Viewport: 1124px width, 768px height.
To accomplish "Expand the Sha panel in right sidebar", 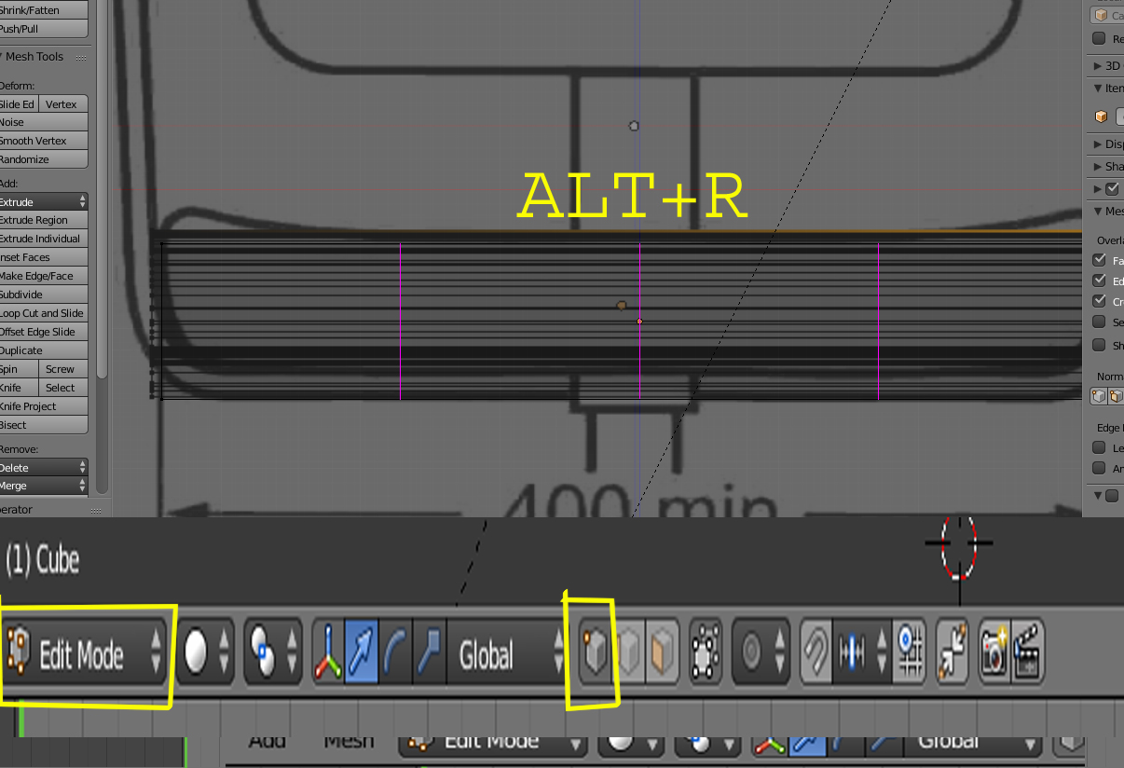I will tap(1107, 167).
